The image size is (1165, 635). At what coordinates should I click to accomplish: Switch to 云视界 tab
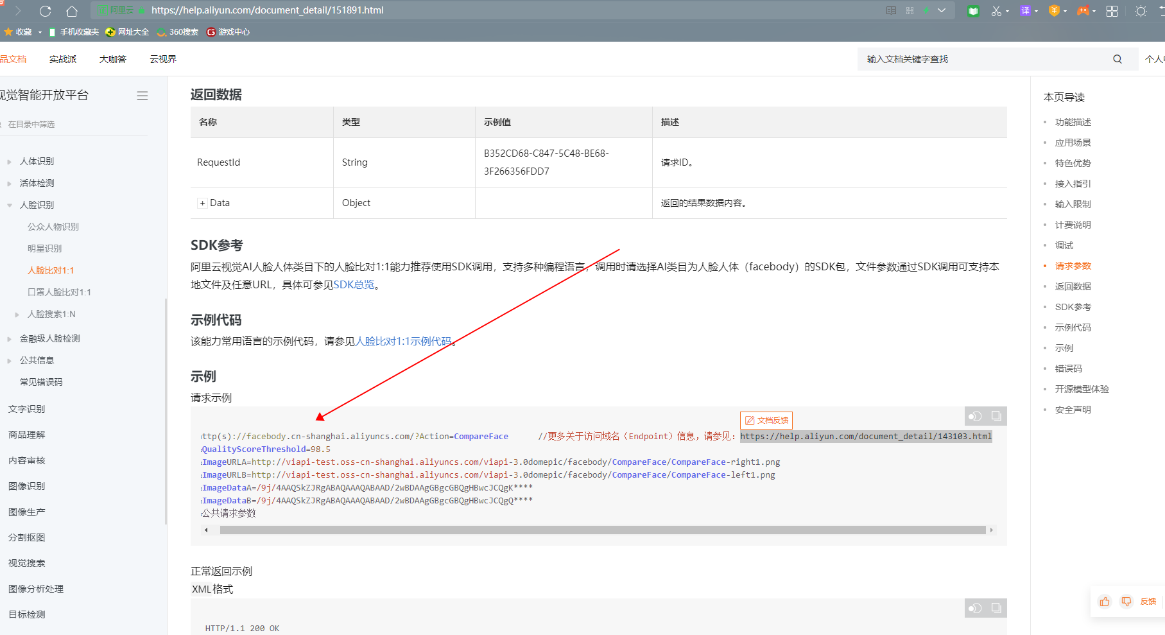(x=163, y=59)
